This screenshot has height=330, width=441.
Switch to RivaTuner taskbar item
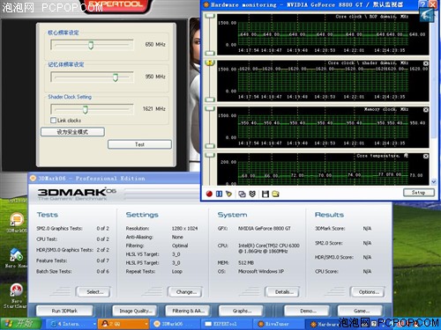278,324
